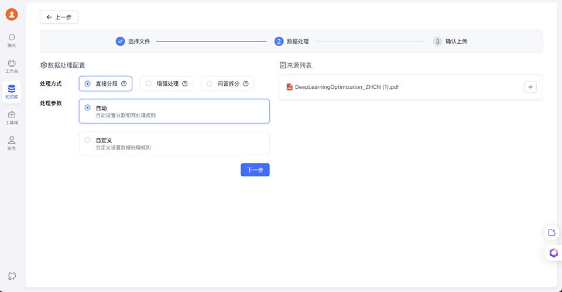Show help tooltip for 问答拆分
Viewport: 562px width, 292px height.
click(x=246, y=84)
